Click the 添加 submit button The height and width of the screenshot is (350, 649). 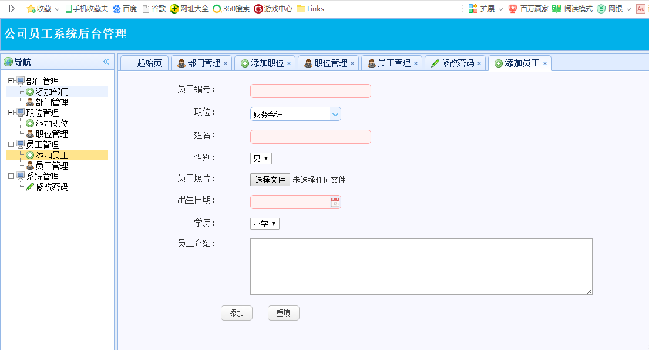(x=237, y=313)
